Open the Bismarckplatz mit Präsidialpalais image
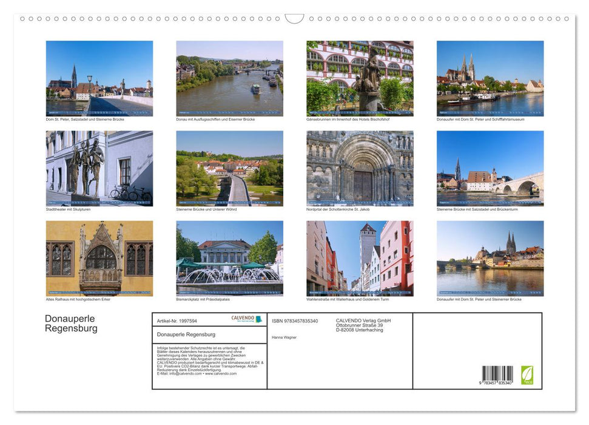The width and height of the screenshot is (589, 425). 229,259
